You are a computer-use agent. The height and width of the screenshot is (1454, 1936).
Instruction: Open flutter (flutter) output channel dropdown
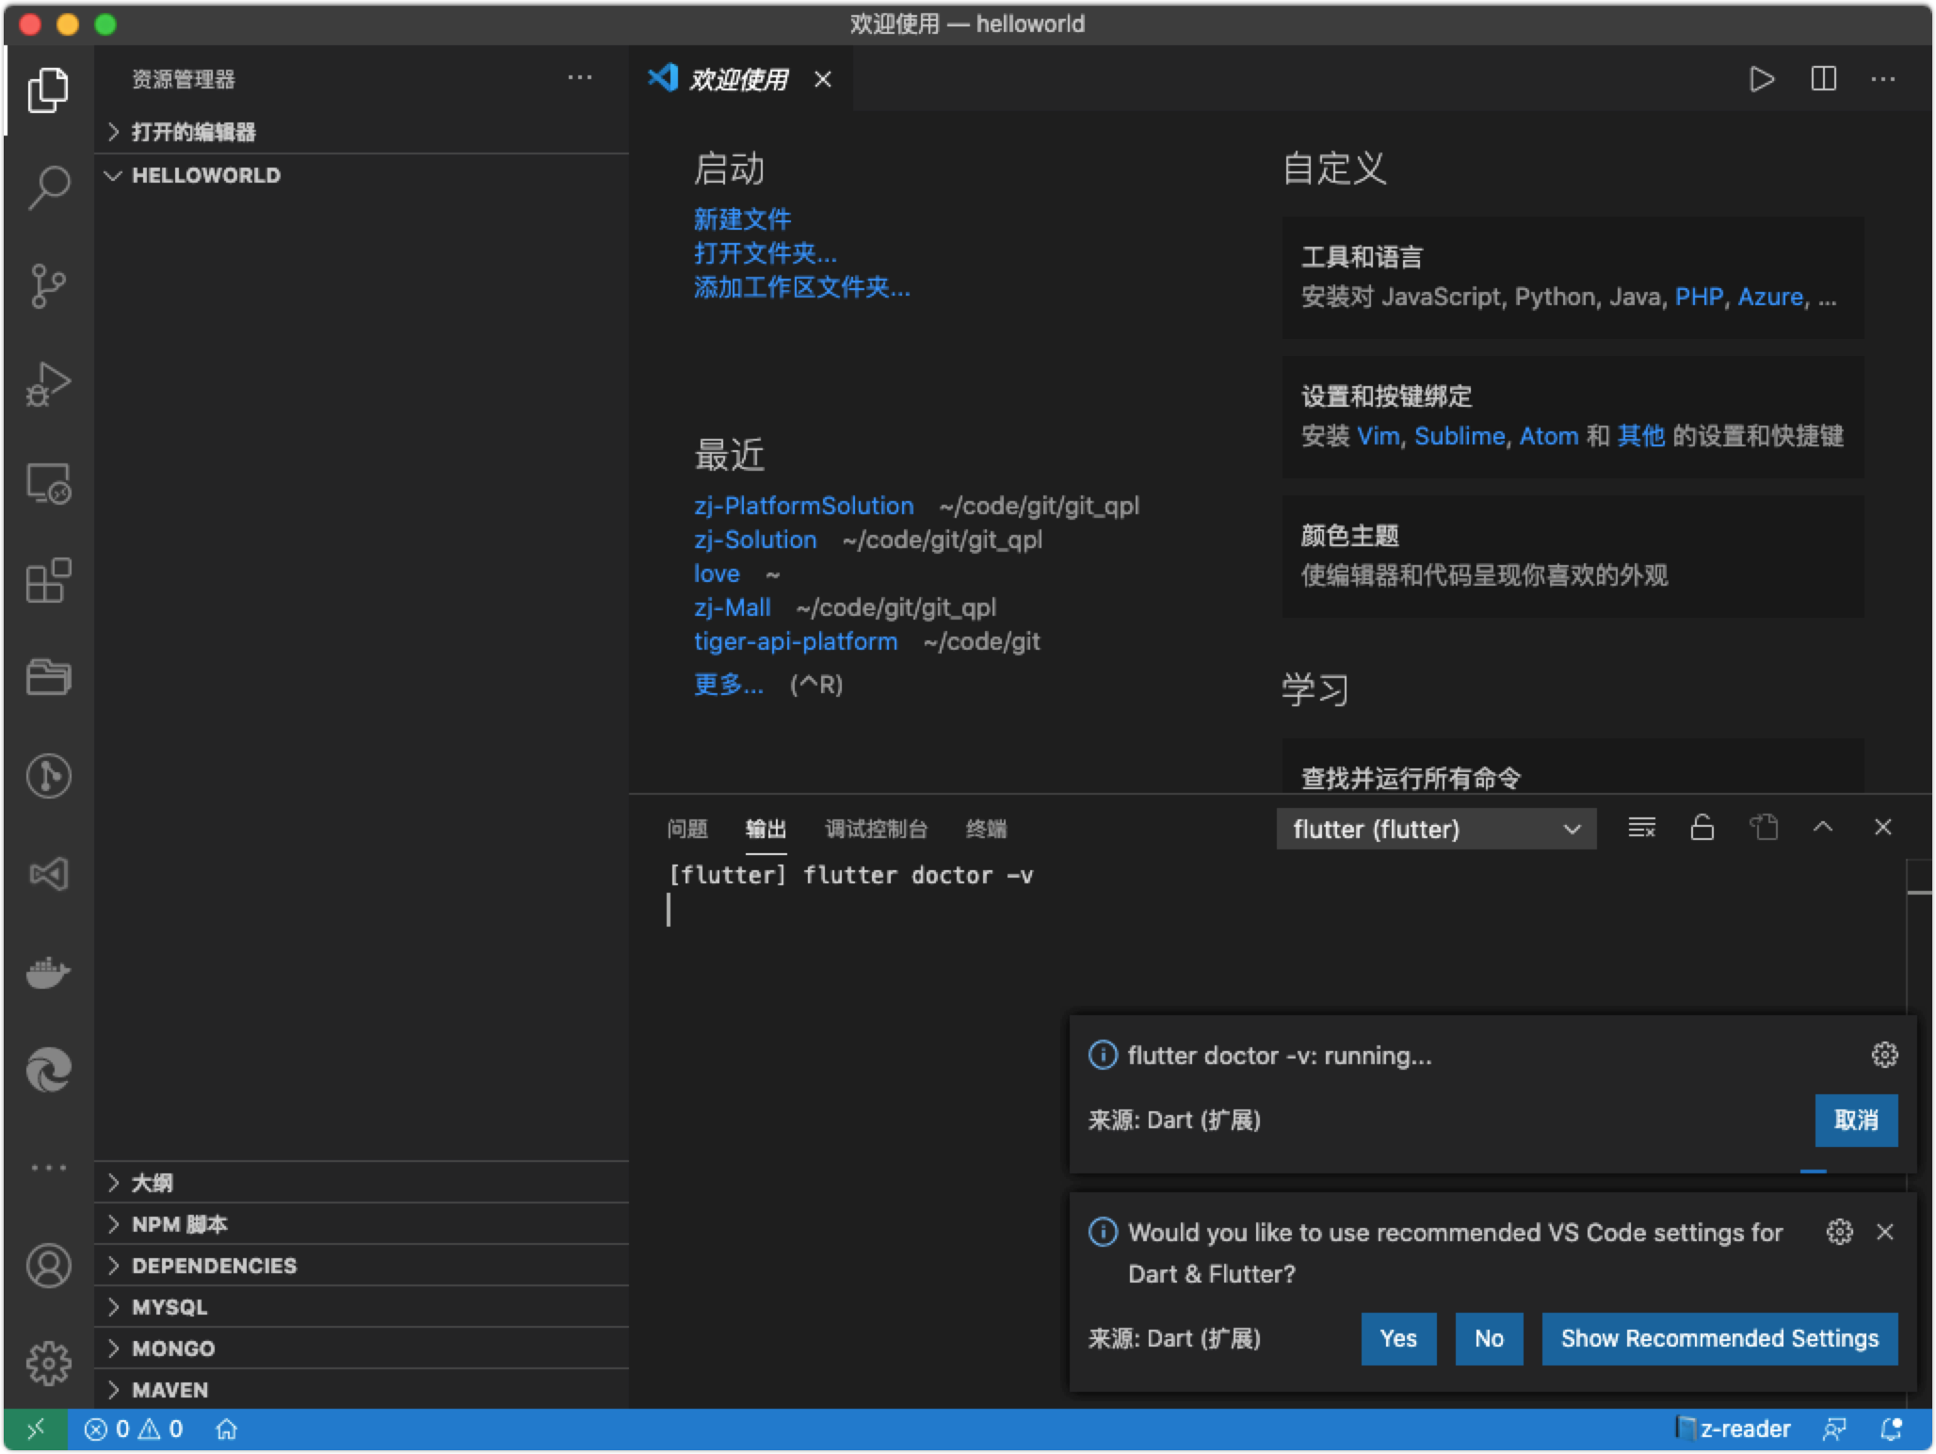1436,829
